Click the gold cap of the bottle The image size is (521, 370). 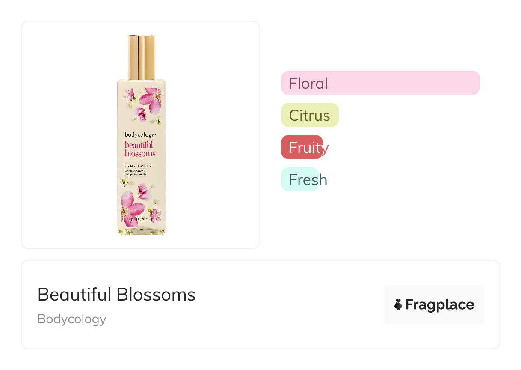click(141, 57)
